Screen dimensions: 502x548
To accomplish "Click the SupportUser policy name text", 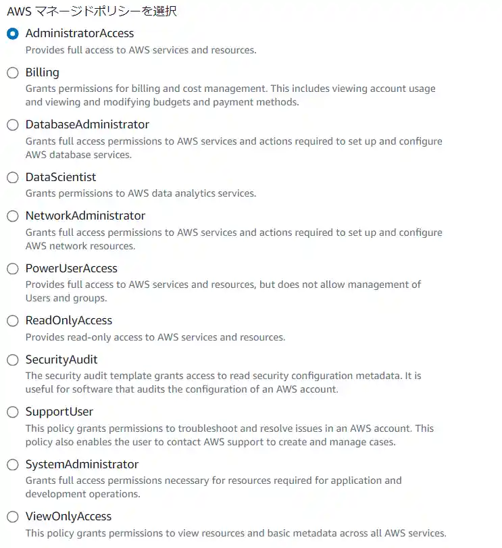I will pyautogui.click(x=59, y=412).
